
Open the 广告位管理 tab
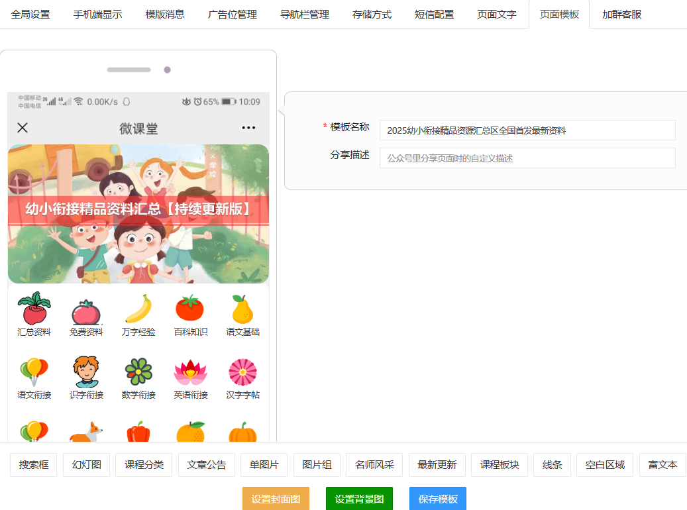[232, 14]
